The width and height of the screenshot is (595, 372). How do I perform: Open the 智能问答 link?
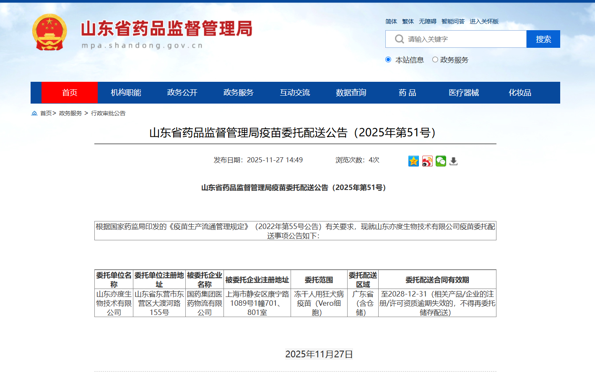pyautogui.click(x=453, y=21)
